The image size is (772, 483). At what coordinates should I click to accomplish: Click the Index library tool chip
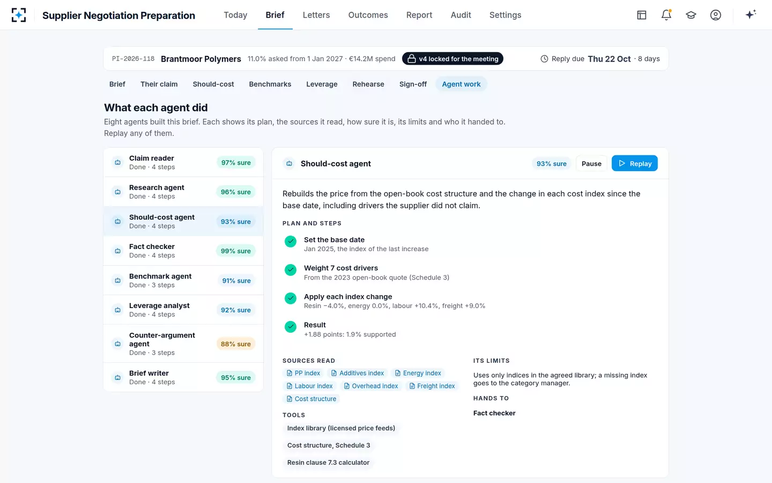341,428
